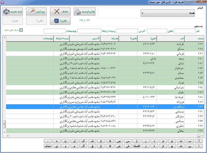Click the تلفن۱ telephone icon button
Viewport: 207px width, 153px height.
click(60, 21)
